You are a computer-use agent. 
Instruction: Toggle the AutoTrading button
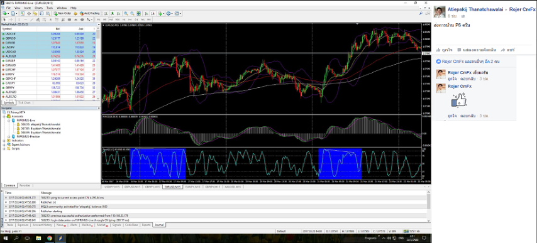pos(90,13)
